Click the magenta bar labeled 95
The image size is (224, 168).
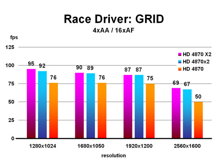coord(31,104)
